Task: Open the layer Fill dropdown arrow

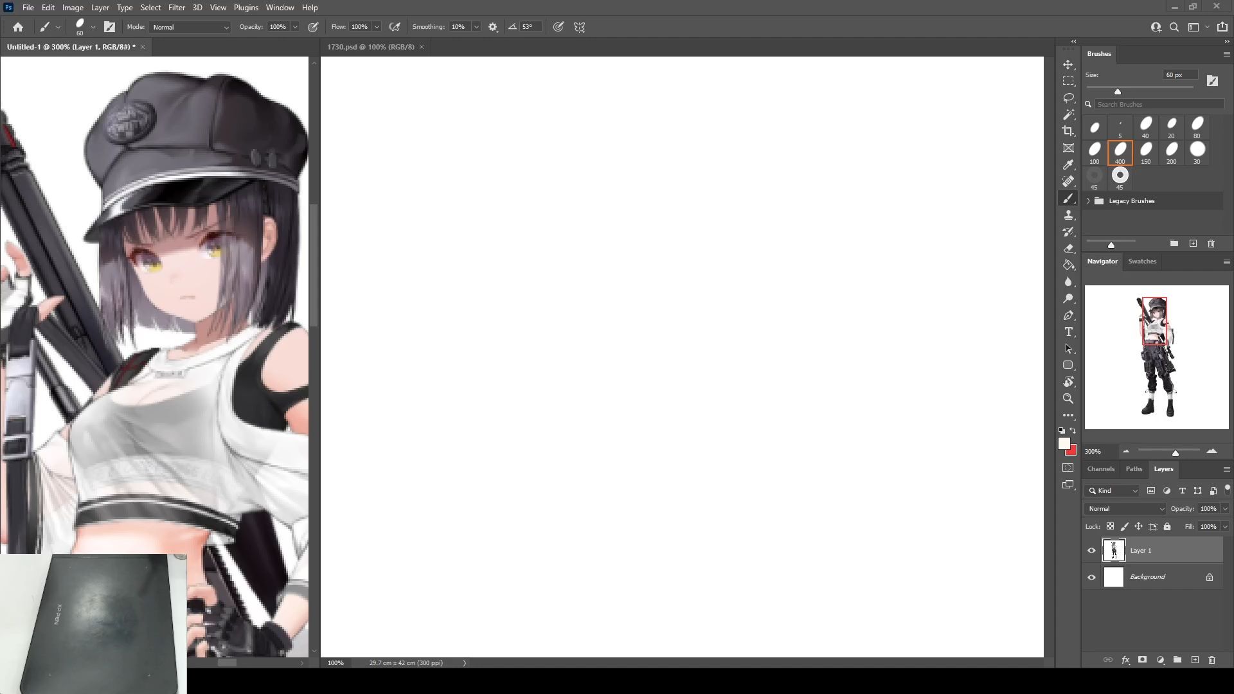Action: pyautogui.click(x=1225, y=526)
